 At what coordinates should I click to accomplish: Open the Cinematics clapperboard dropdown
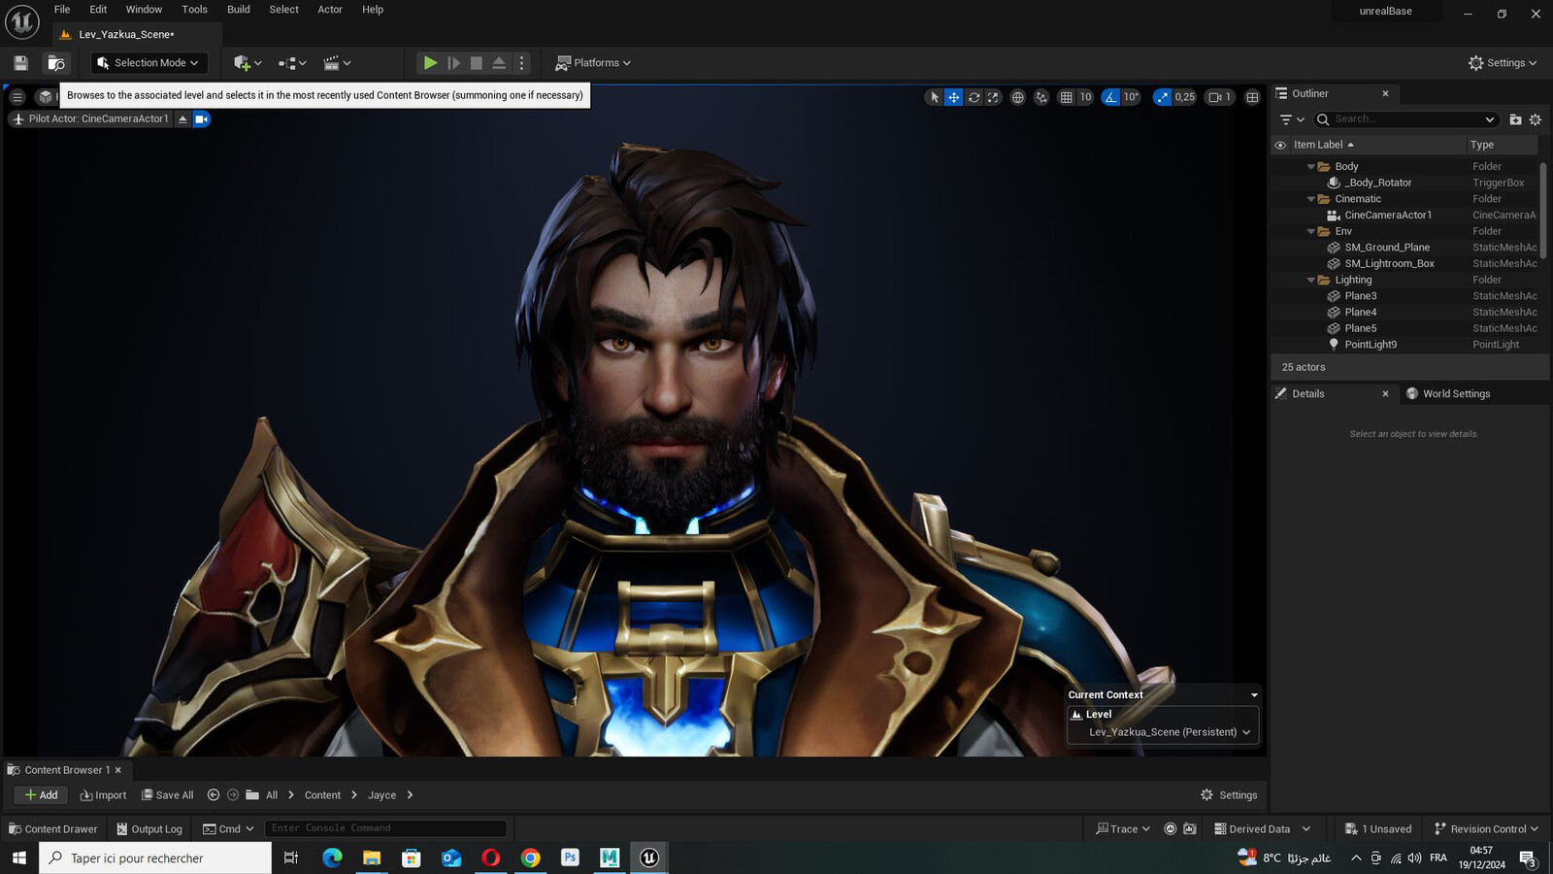tap(337, 63)
